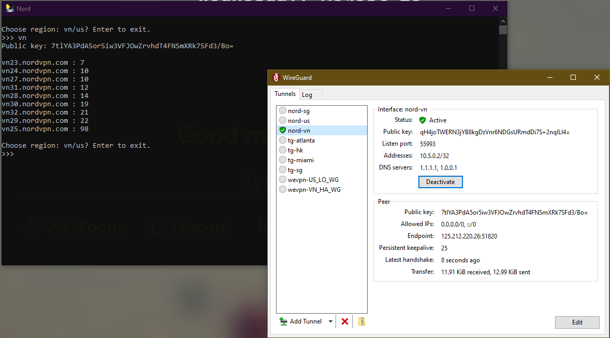Click the vn24.nordvpn.com : 10 line
610x338 pixels.
tap(45, 71)
